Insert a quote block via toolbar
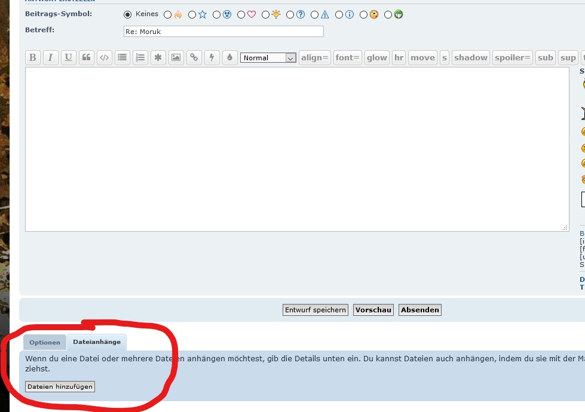The height and width of the screenshot is (412, 585). 87,58
